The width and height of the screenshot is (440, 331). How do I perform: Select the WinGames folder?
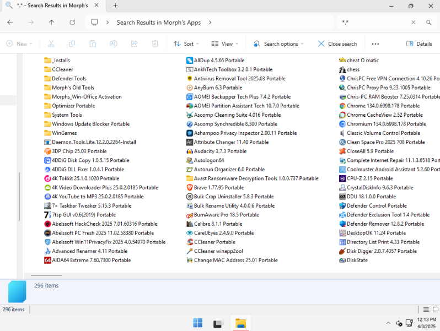point(60,133)
